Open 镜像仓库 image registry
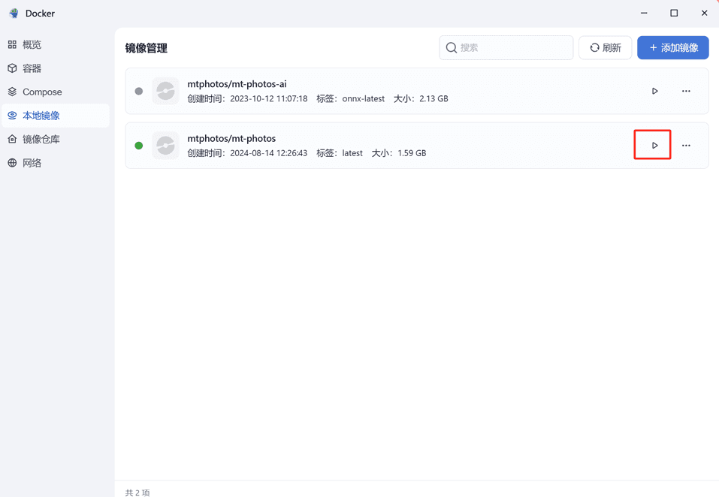This screenshot has height=497, width=719. pos(55,139)
